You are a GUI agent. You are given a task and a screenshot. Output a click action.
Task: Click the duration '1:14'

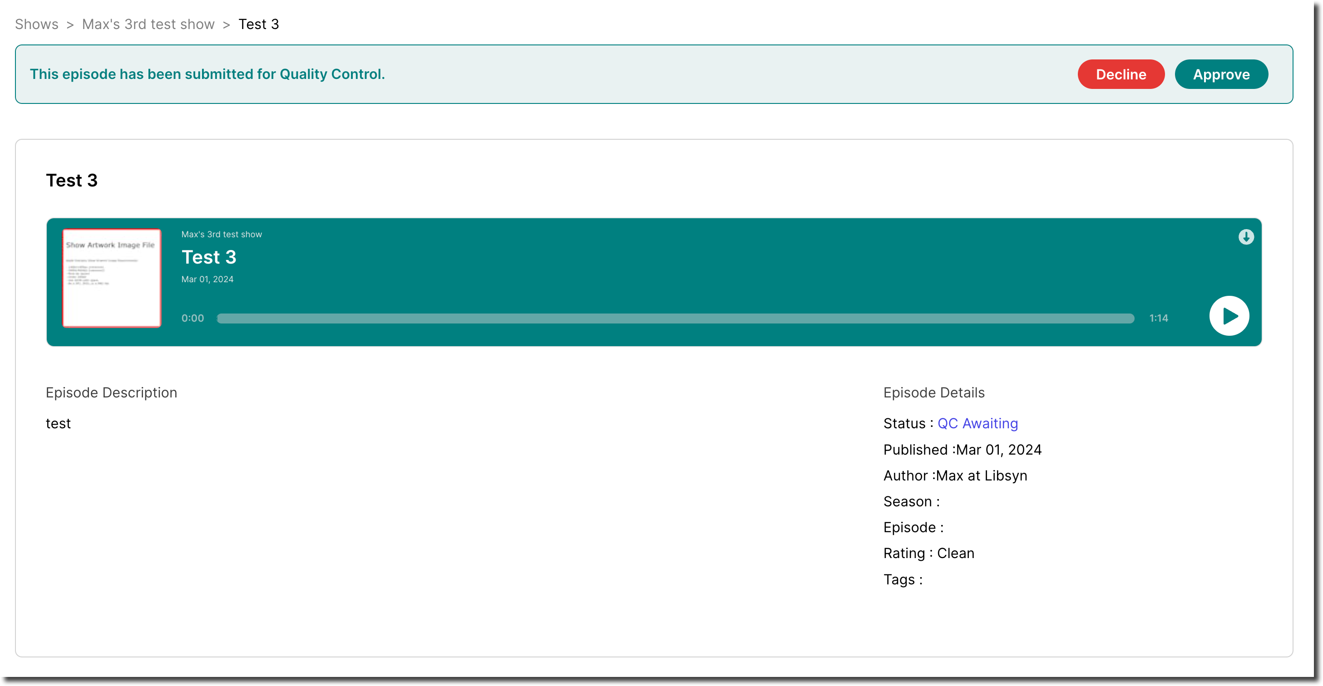pos(1158,318)
